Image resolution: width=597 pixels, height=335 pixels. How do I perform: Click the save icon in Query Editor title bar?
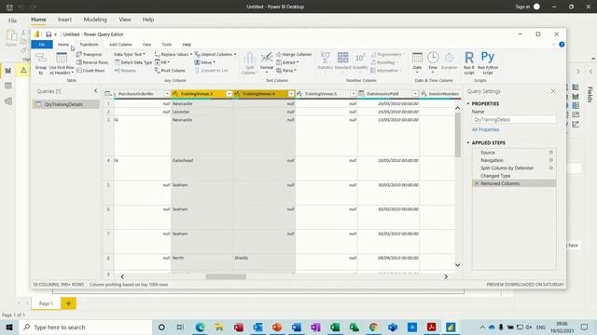[x=49, y=34]
